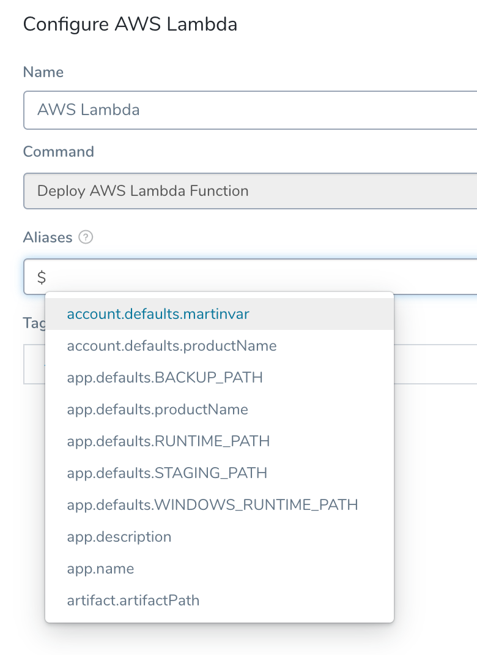Click the Tags input field behind the dropdown
Screen dimensions: 477x655
[435, 364]
